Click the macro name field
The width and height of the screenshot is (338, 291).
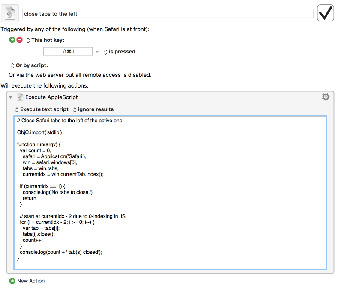[168, 14]
